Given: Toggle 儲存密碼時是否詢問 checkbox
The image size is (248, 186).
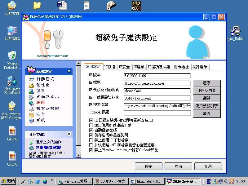Looking at the screenshot, I should (91, 135).
